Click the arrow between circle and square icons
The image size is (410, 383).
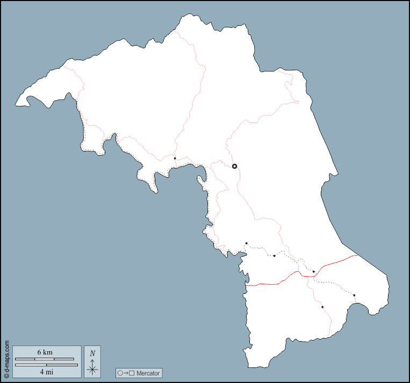click(126, 373)
